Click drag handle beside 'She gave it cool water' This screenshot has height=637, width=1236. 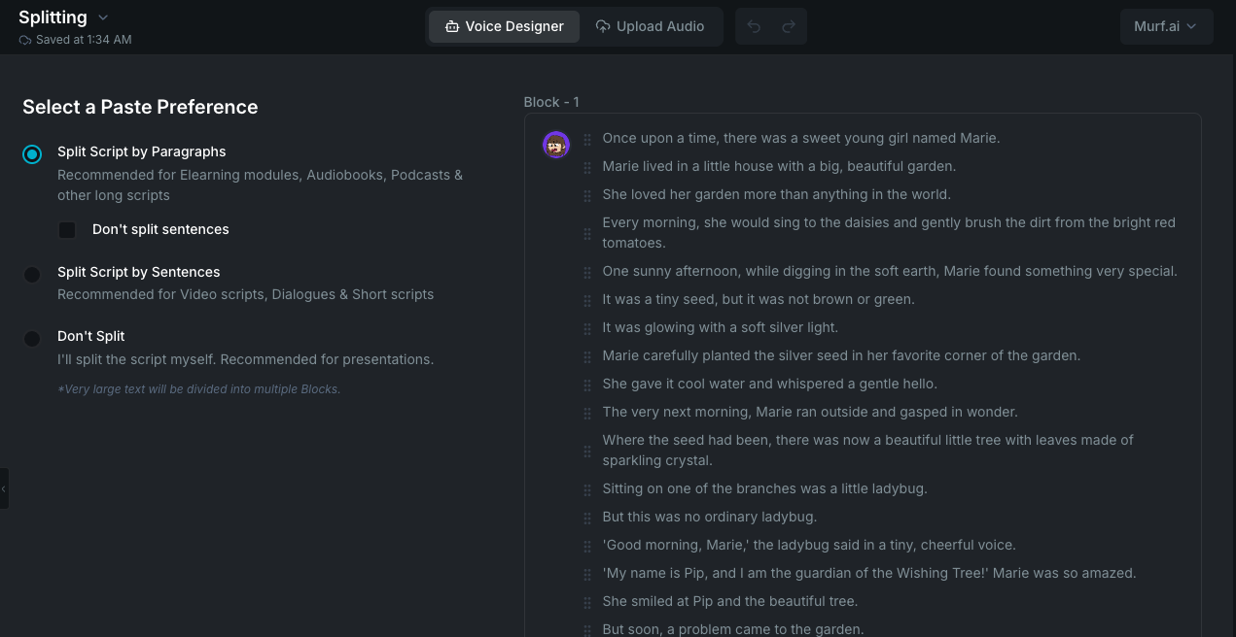pos(587,386)
